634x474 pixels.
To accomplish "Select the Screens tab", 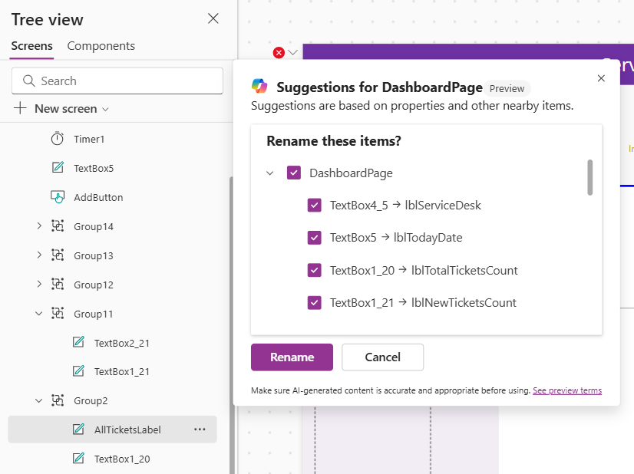I will (x=32, y=46).
